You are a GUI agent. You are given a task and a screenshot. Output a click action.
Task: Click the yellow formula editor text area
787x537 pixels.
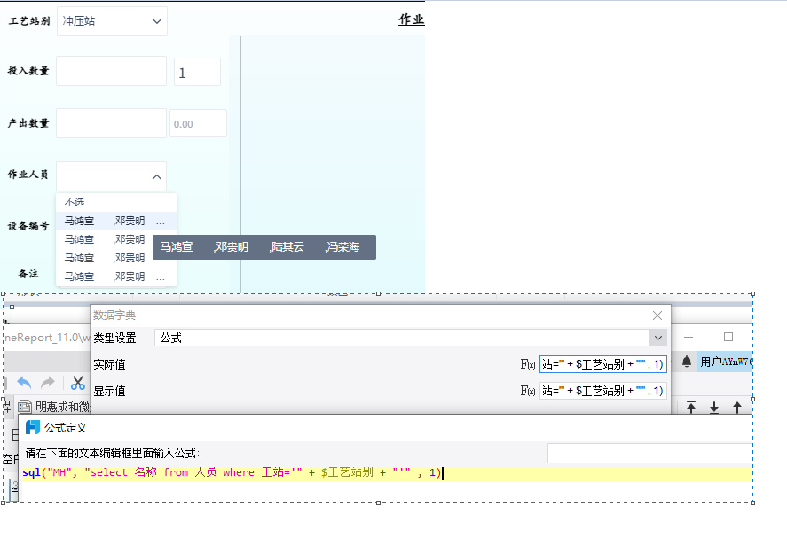tap(387, 474)
